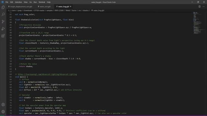The width and height of the screenshot is (207, 116).
Task: Click line number 65 in the gutter
Action: pos(11,77)
